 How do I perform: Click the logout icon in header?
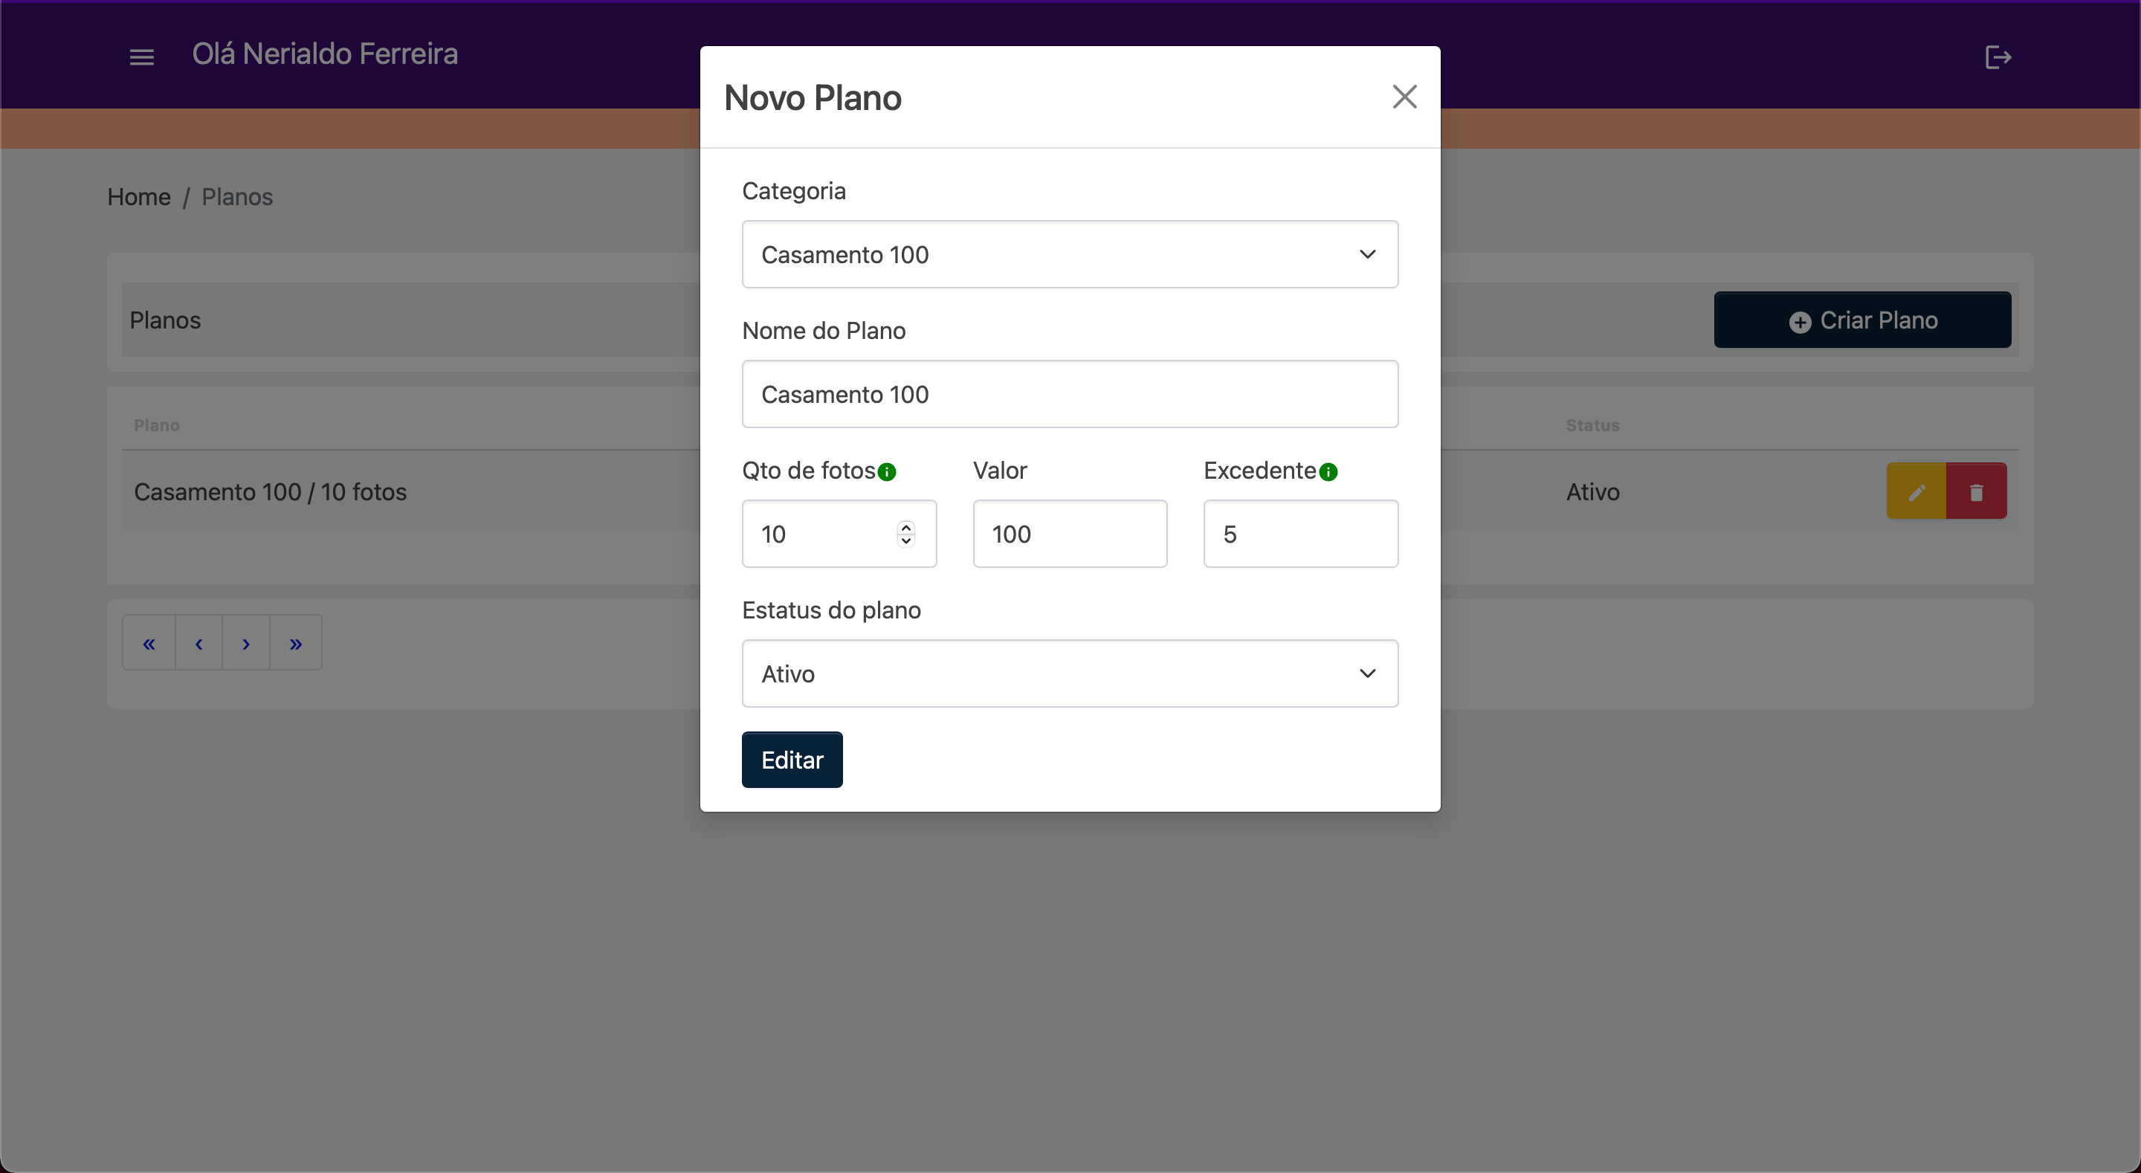point(1998,57)
